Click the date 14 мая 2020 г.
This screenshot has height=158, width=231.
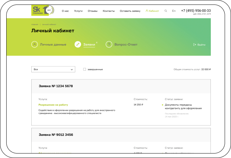point(172,117)
